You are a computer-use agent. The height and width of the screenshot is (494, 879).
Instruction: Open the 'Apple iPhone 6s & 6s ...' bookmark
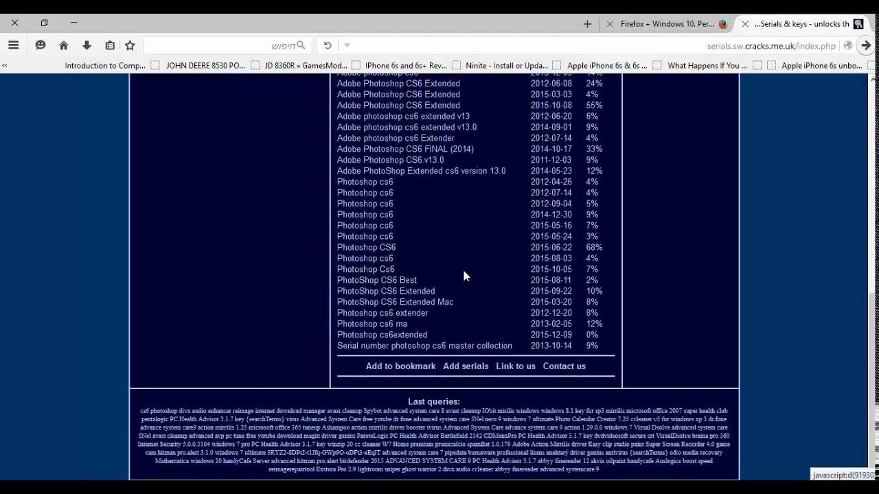(x=607, y=66)
